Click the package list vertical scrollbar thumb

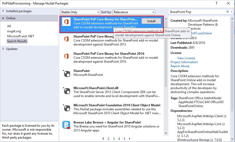coord(166,54)
